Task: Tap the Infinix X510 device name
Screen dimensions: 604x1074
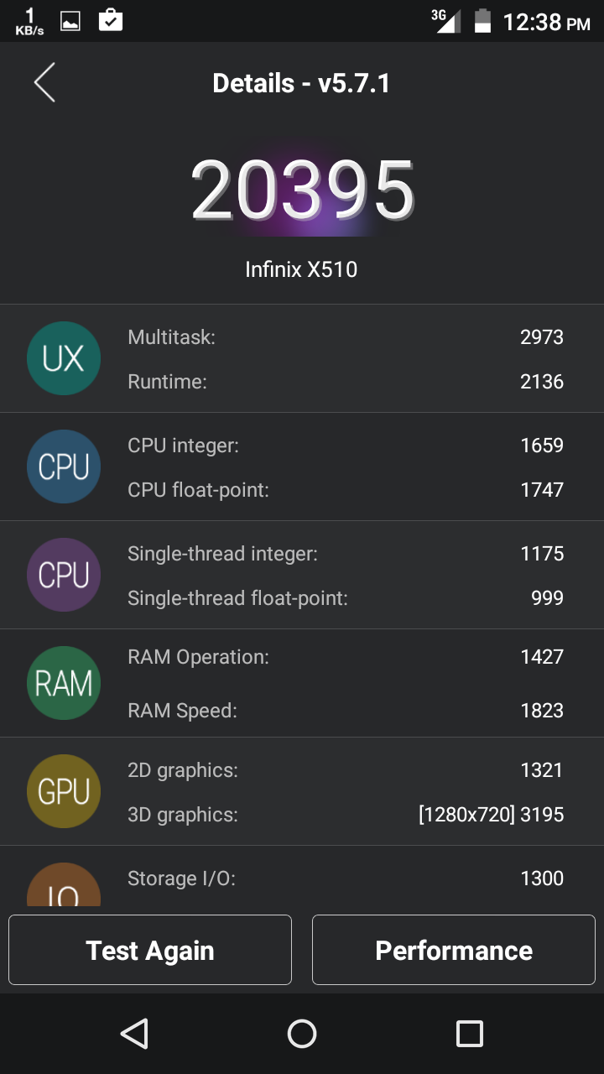Action: [x=301, y=269]
